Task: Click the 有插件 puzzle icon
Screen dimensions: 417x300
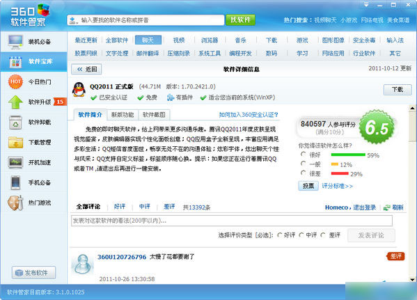Action: (170, 97)
